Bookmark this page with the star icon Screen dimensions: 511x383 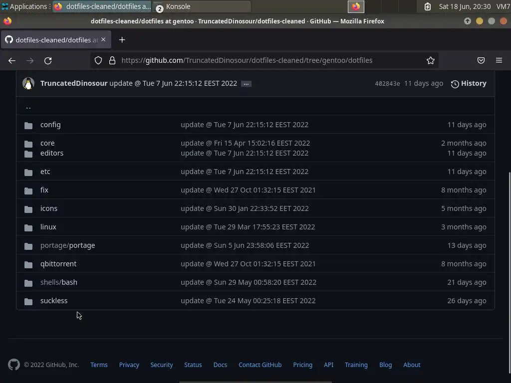click(431, 60)
